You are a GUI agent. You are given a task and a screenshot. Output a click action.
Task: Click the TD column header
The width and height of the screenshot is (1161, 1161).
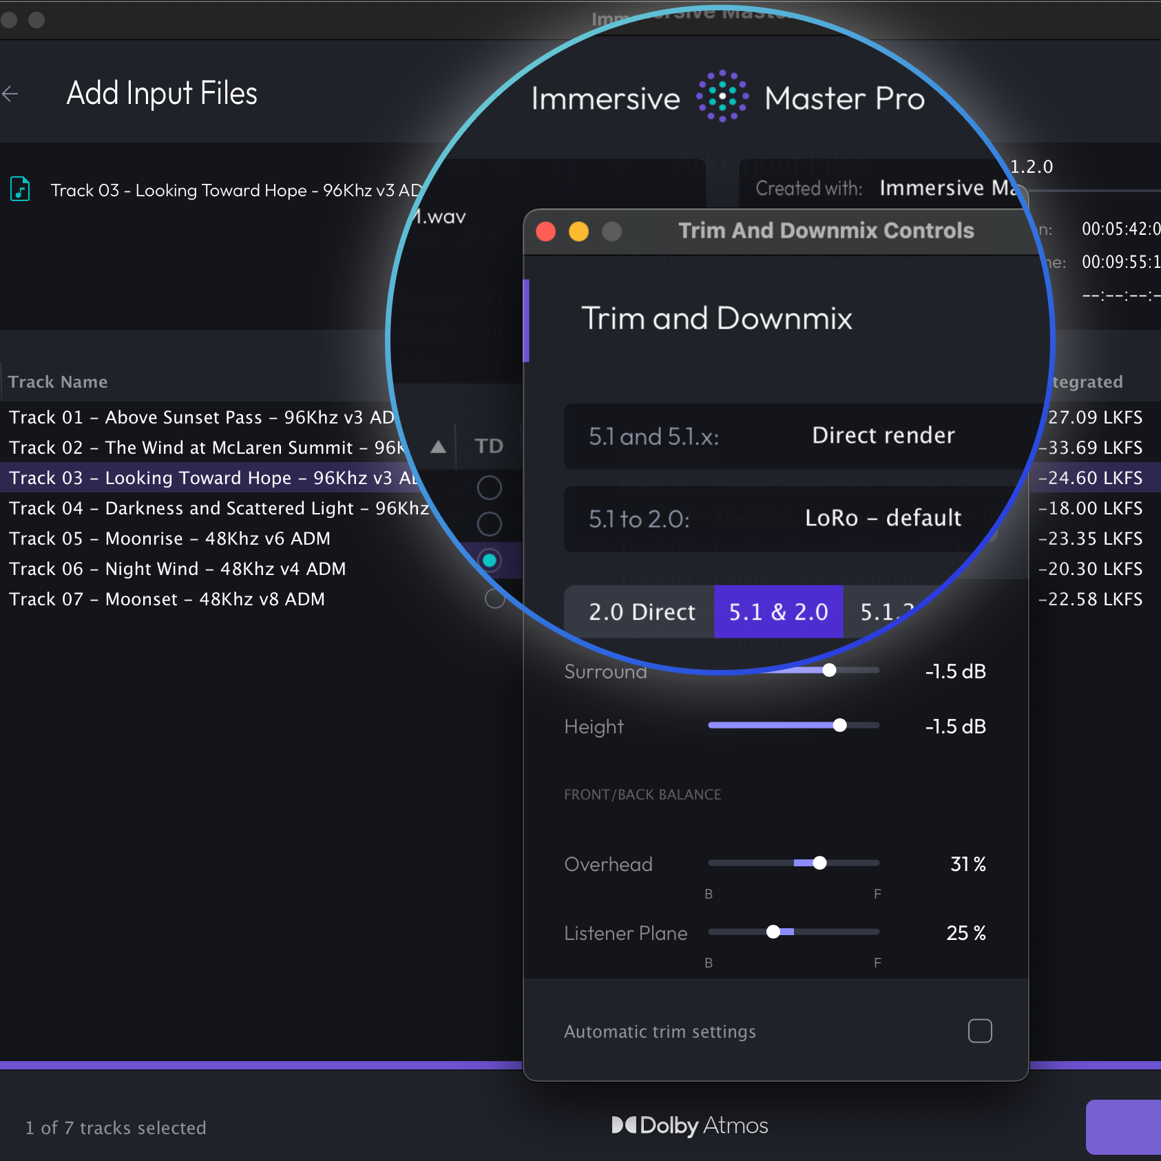[x=489, y=446]
